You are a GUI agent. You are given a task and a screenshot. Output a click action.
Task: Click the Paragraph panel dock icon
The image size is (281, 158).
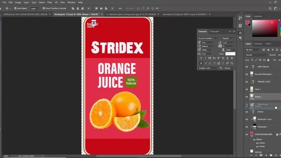click(x=240, y=38)
